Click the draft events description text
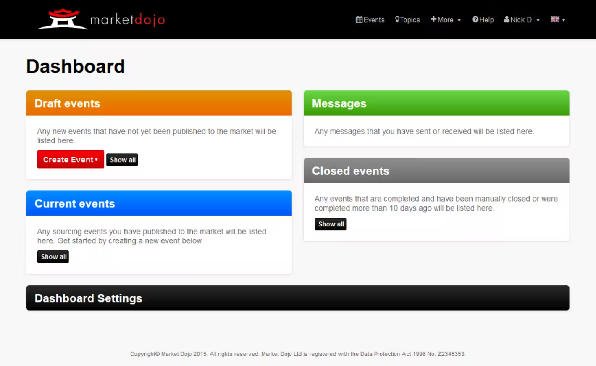Screen dimensions: 596x366 [157, 136]
